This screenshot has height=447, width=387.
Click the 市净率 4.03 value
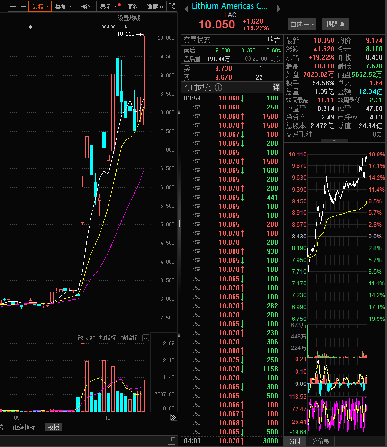pos(376,118)
